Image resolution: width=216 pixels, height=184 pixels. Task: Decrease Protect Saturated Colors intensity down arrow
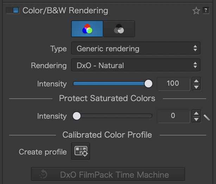click(x=197, y=119)
